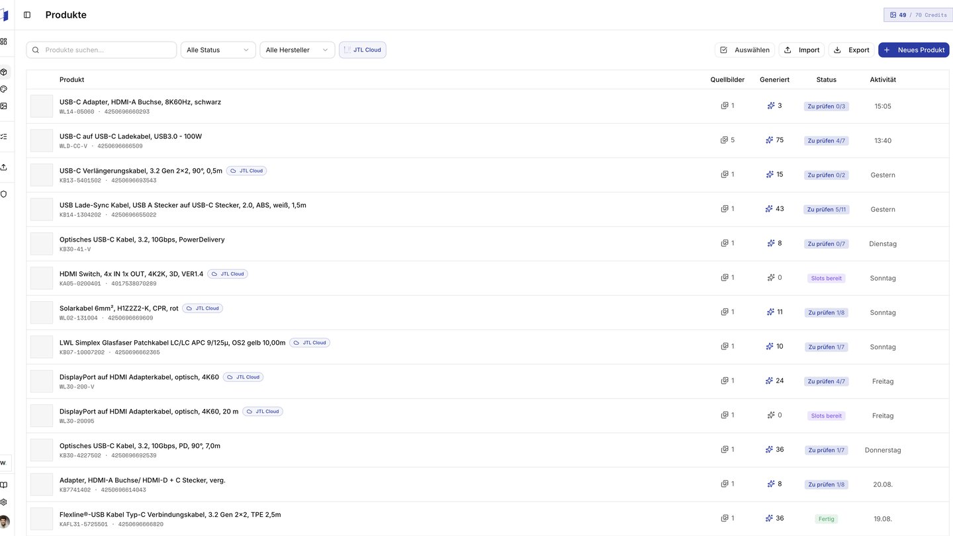Open the shield icon in sidebar
The width and height of the screenshot is (953, 536).
tap(4, 194)
